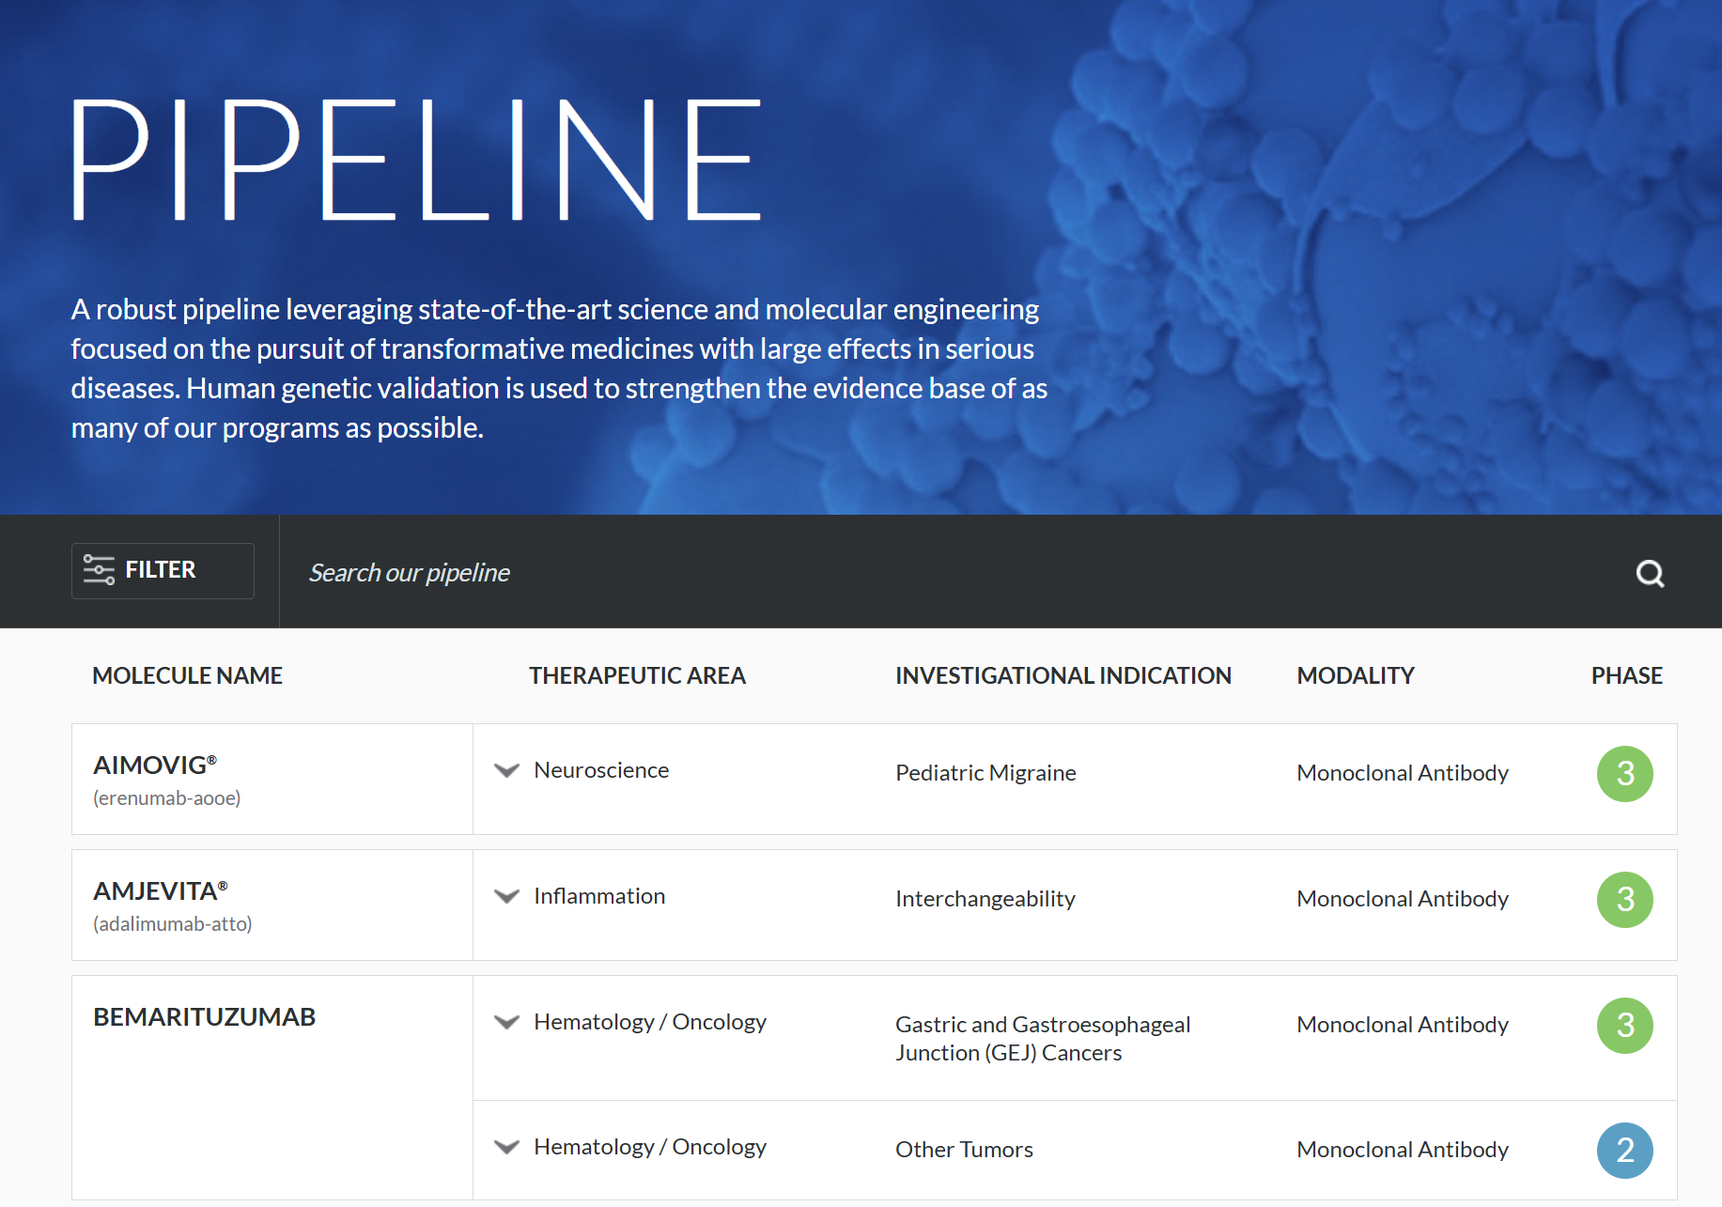Open the FILTER options button

(163, 570)
